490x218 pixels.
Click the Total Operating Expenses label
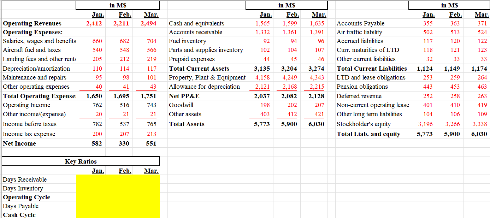tap(39, 95)
